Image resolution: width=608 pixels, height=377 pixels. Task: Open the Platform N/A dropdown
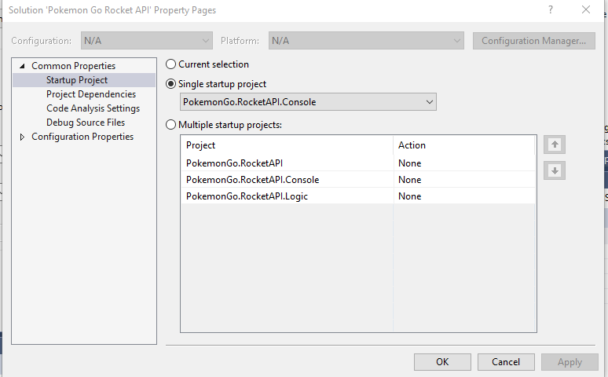(366, 41)
